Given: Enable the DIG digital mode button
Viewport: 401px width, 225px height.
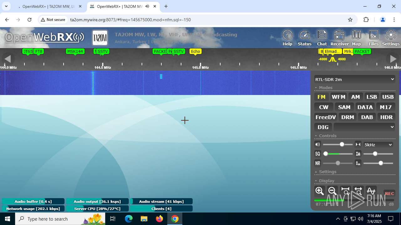Looking at the screenshot, I should (323, 127).
